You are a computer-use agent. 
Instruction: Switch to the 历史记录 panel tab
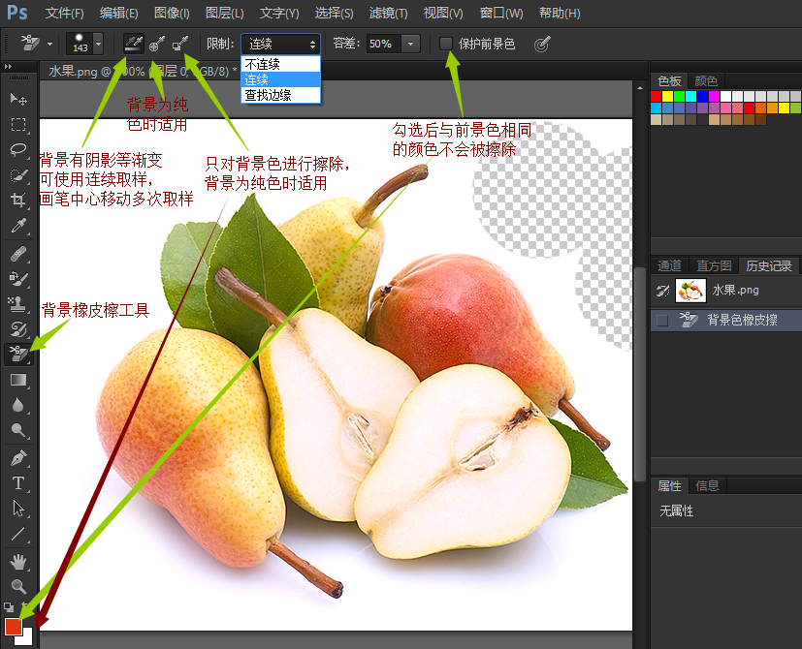[x=769, y=265]
